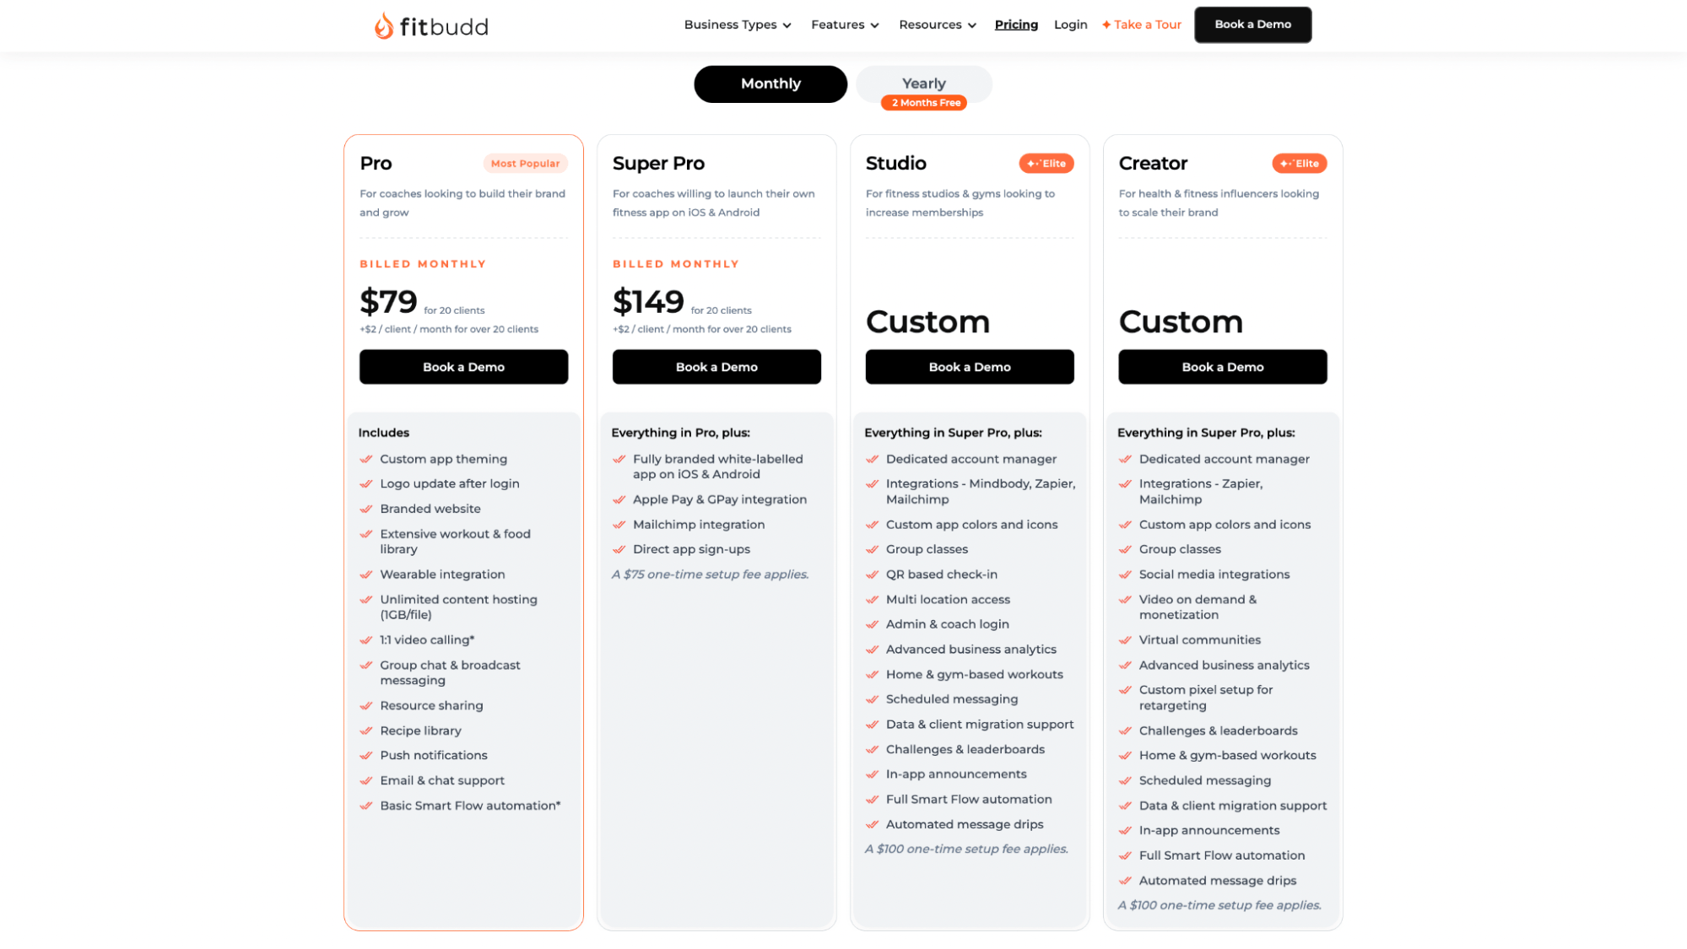
Task: Book a demo for the Super Pro plan
Action: 716,367
